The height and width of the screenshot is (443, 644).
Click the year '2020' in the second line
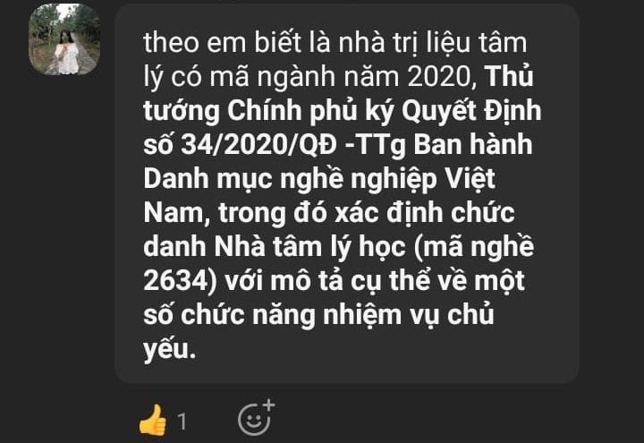(442, 77)
